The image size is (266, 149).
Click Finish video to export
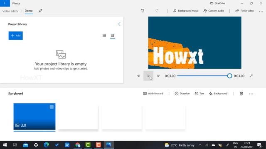coord(244,11)
